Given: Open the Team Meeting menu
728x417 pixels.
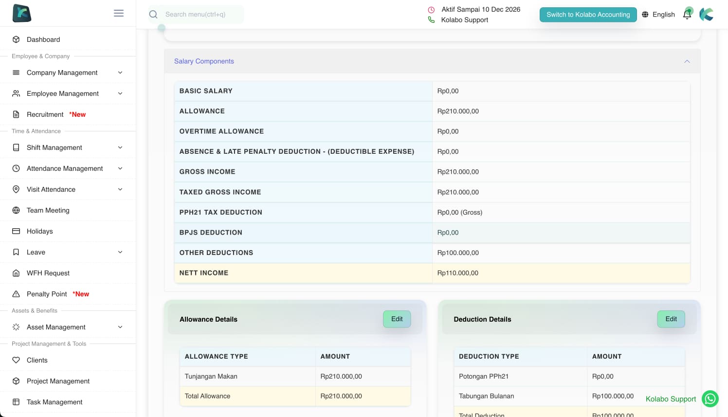Looking at the screenshot, I should click(48, 210).
